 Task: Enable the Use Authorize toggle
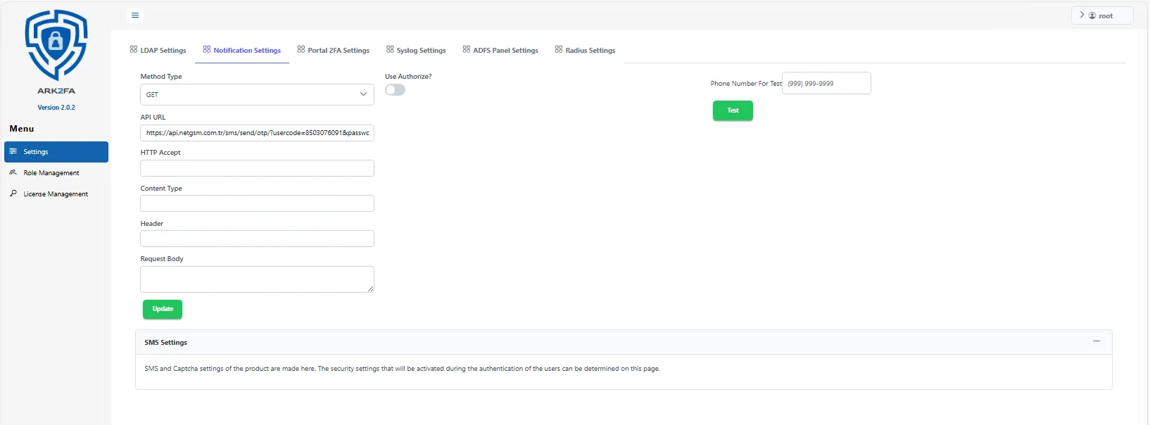pos(395,90)
